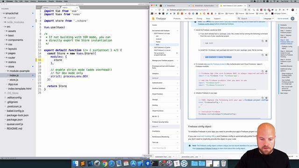Viewport: 299px width, 168px height.
Task: Open store.js in the sidebar
Action: (14, 80)
